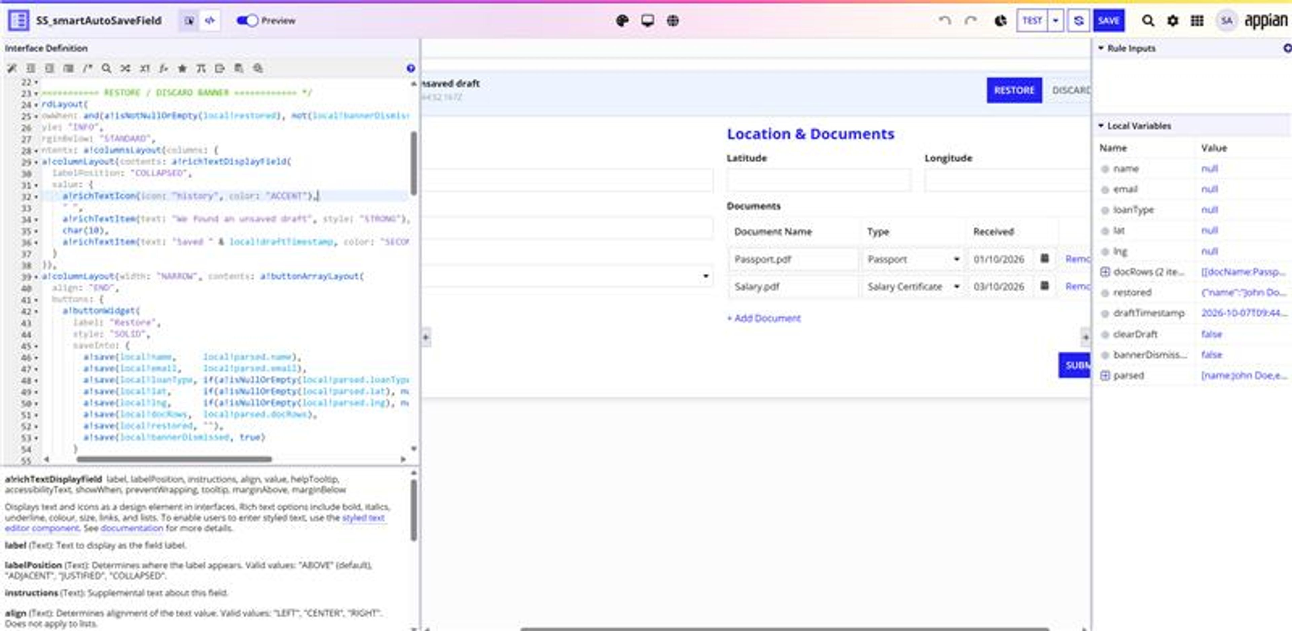Open calendar for 01/10/2026 date
The height and width of the screenshot is (631, 1292).
tap(1045, 258)
